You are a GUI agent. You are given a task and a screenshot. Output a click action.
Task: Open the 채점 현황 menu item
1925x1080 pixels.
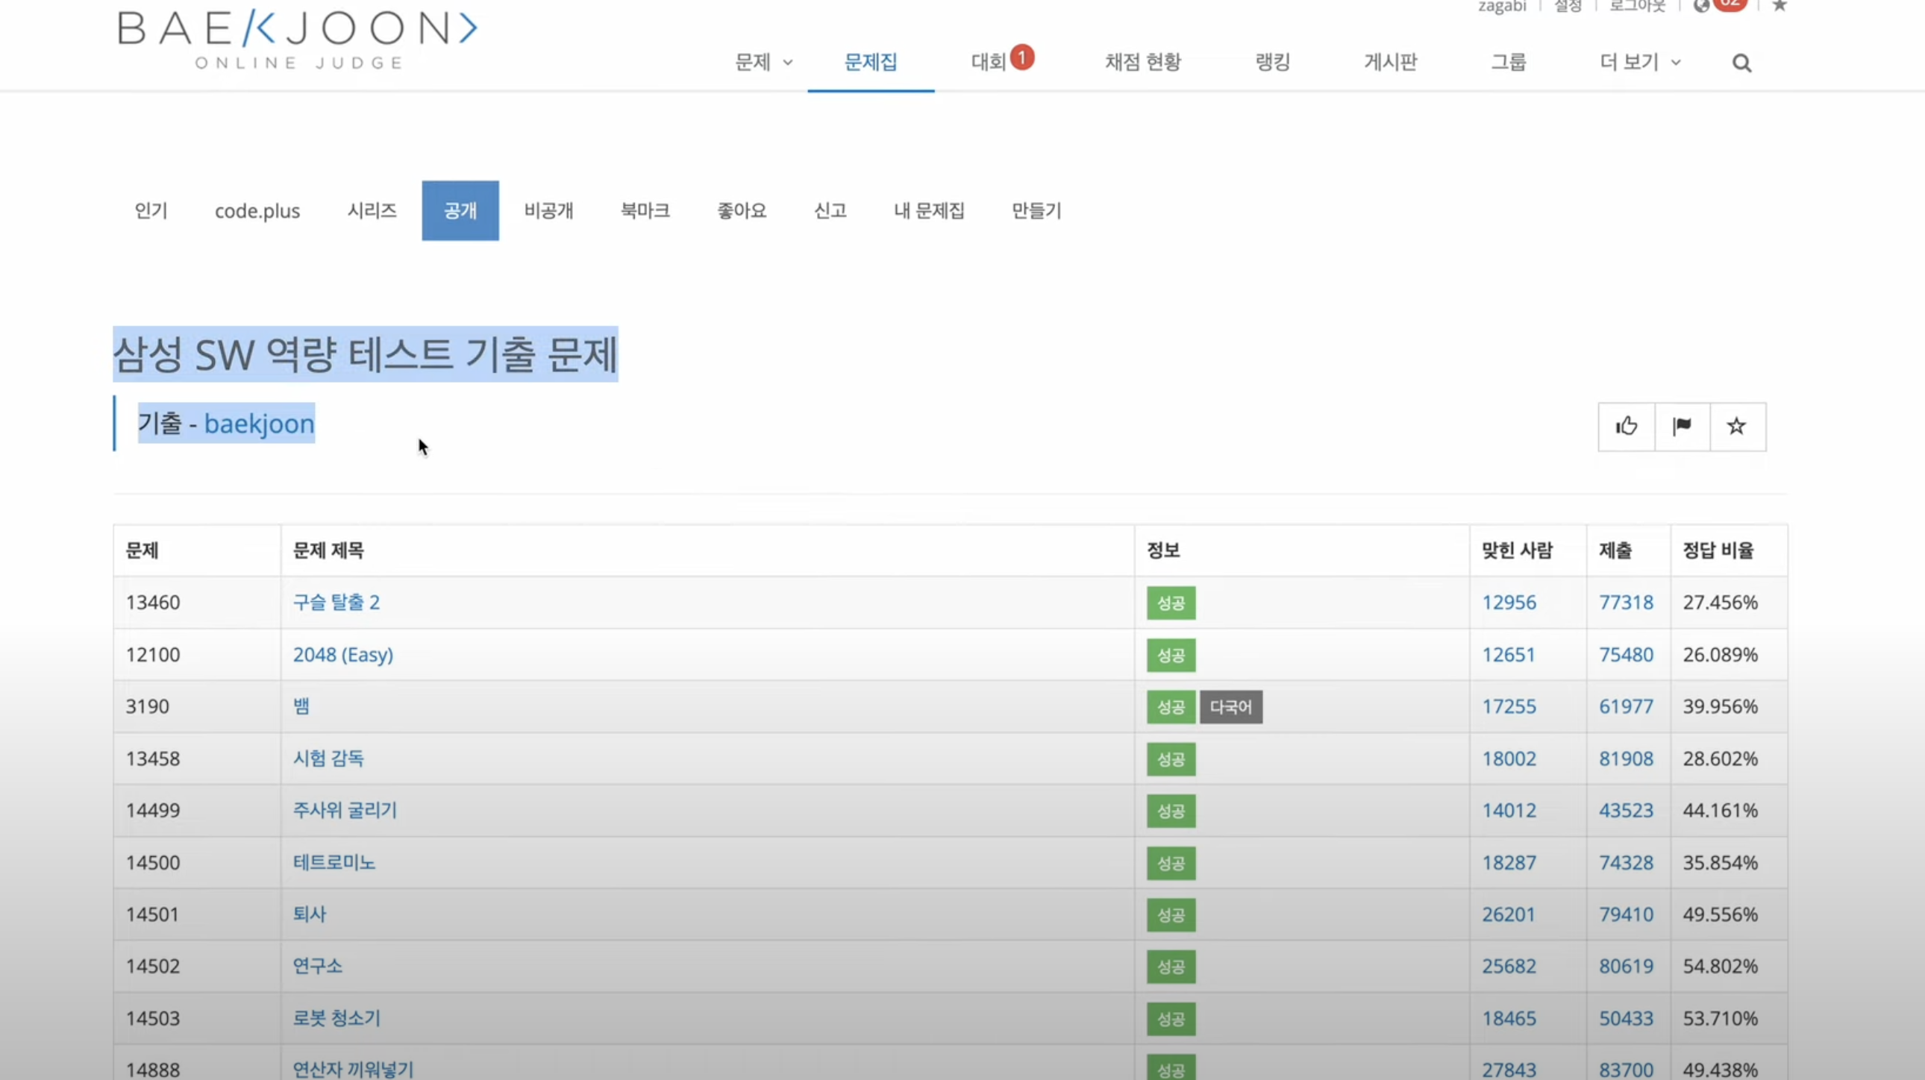1142,62
